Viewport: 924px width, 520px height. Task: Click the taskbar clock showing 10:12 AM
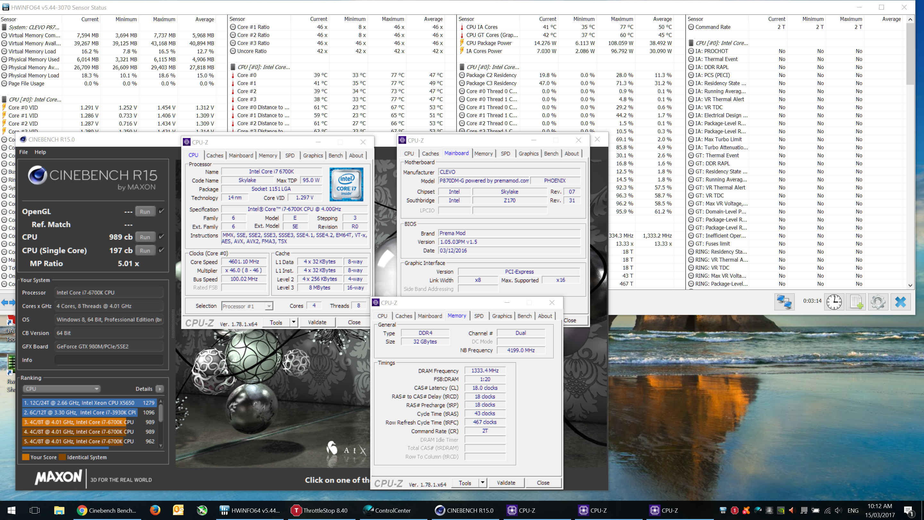pyautogui.click(x=879, y=510)
